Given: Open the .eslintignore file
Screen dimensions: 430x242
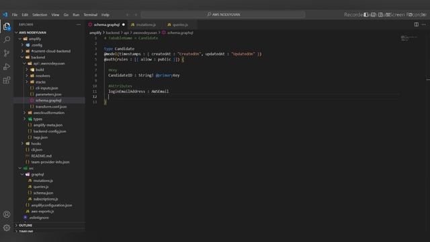Looking at the screenshot, I should [39, 218].
